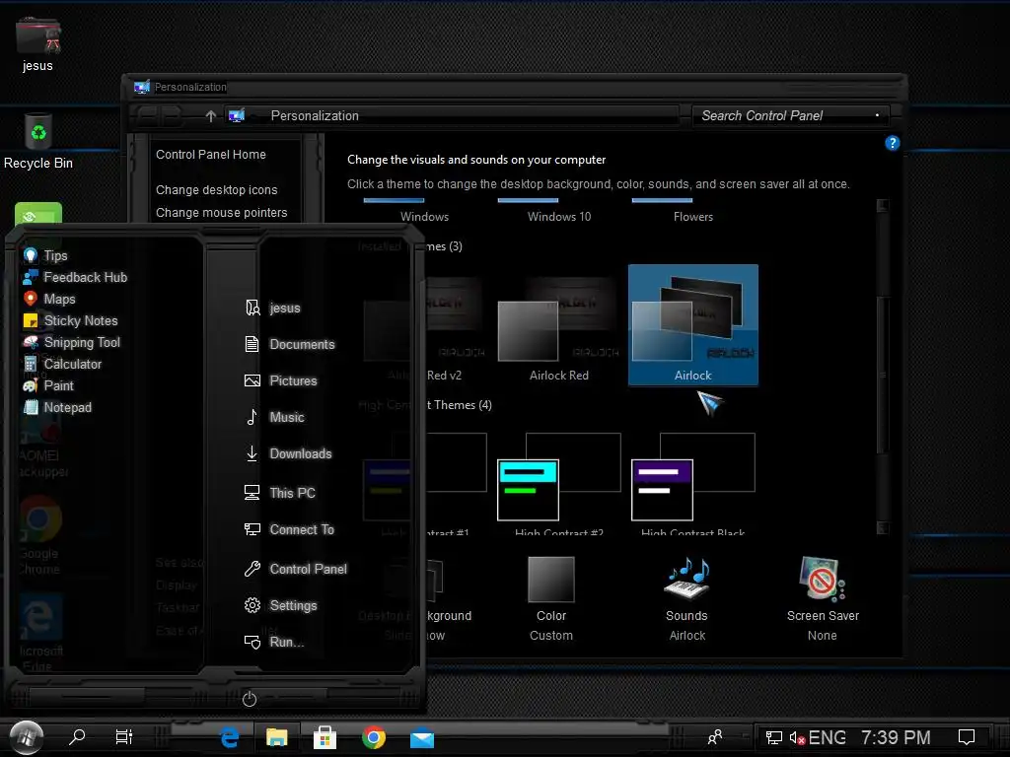The height and width of the screenshot is (757, 1010).
Task: Open Sticky Notes from Start menu
Action: pos(70,320)
